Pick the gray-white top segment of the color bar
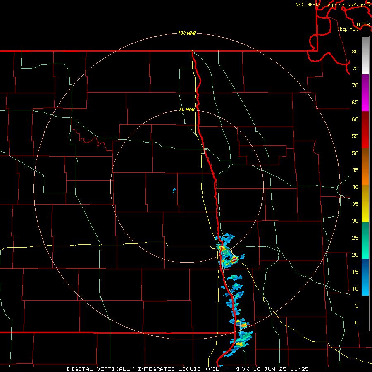 (365, 55)
